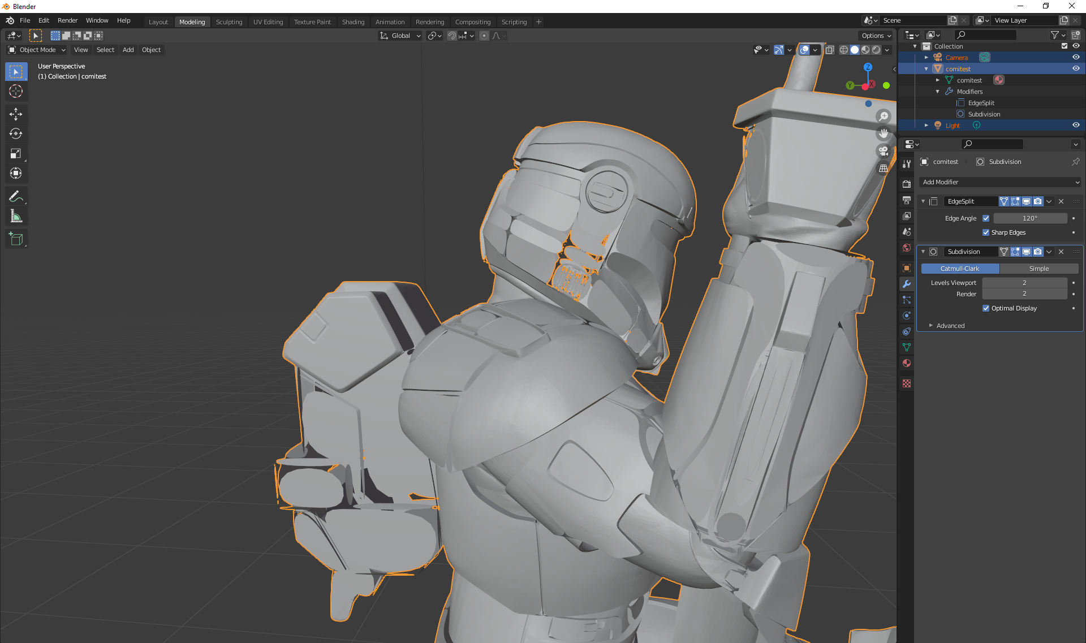The width and height of the screenshot is (1086, 643).
Task: Toggle camera view in viewport
Action: pyautogui.click(x=883, y=151)
